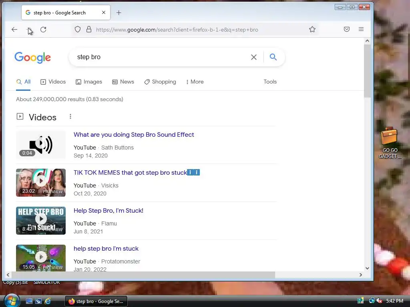The width and height of the screenshot is (410, 307).
Task: Open the Videos section three-dot options
Action: point(70,116)
